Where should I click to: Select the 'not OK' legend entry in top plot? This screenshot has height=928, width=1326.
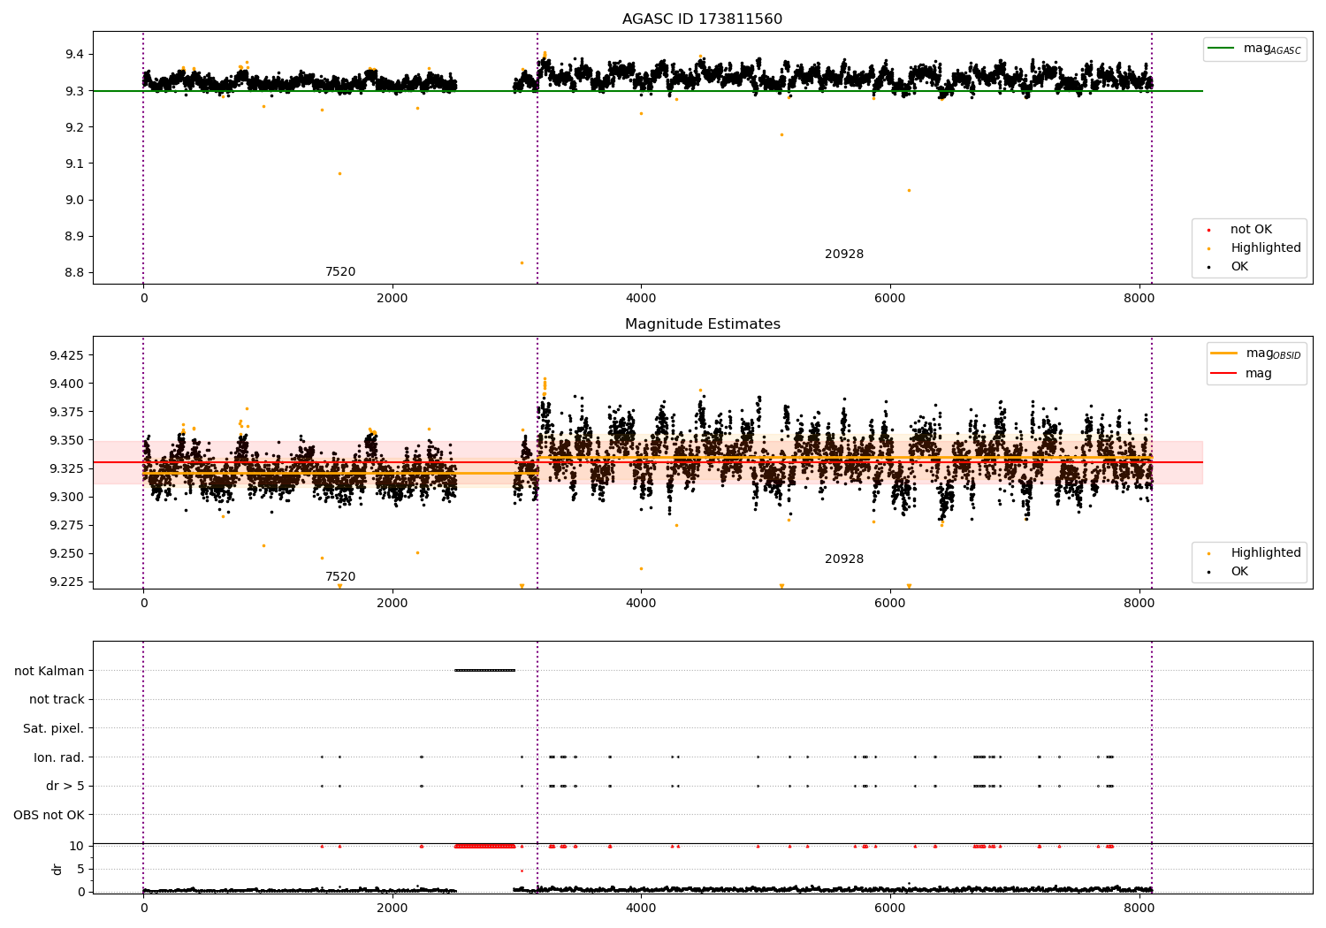[1251, 230]
